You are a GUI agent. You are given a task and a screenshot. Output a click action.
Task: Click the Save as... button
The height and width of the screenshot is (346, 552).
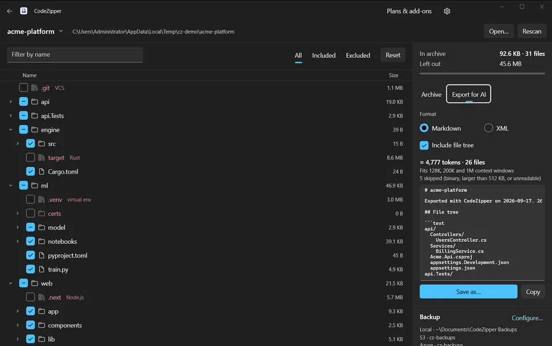tap(468, 292)
